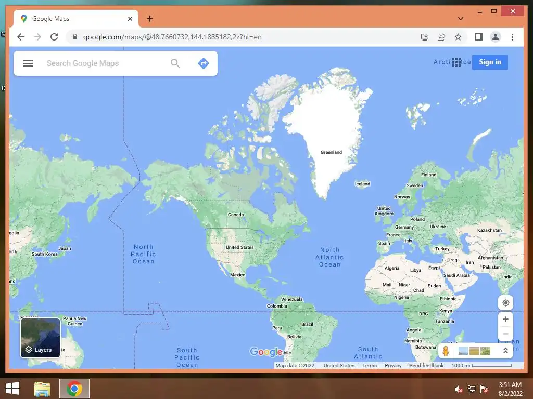Click Send feedback link
The image size is (533, 399).
pyautogui.click(x=426, y=365)
